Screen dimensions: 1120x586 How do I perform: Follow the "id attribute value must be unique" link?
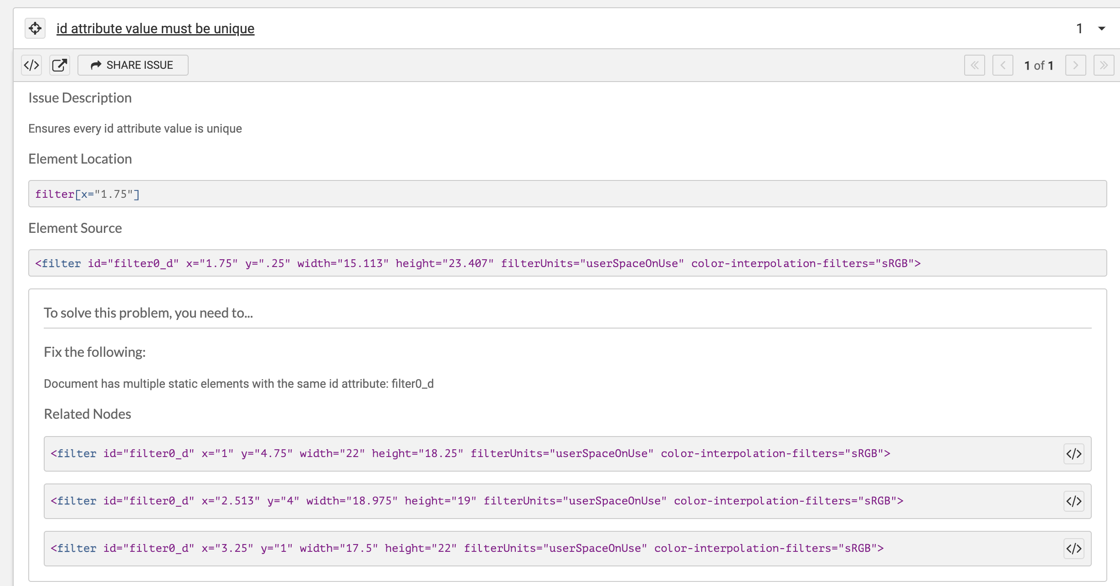pyautogui.click(x=155, y=28)
